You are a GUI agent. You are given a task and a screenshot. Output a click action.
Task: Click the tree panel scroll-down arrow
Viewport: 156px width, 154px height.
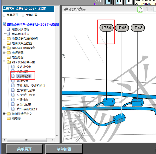pyautogui.click(x=57, y=136)
